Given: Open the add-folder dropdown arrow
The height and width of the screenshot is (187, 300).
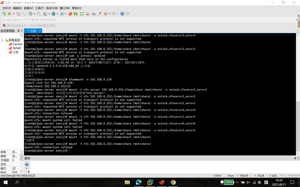Looking at the screenshot, I should (x=109, y=14).
